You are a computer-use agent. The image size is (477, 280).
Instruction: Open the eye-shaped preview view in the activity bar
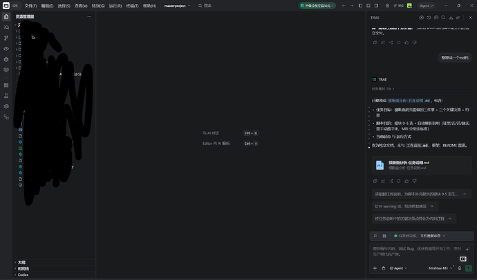pyautogui.click(x=6, y=48)
